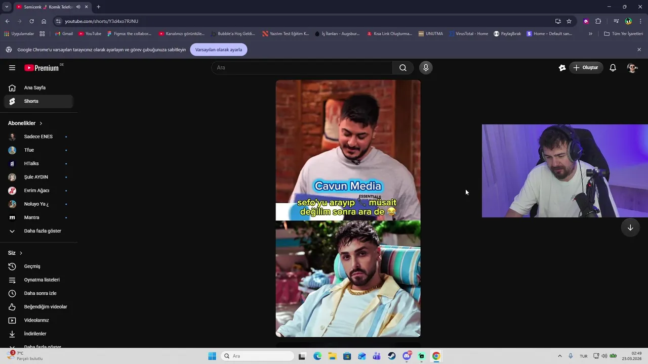The width and height of the screenshot is (648, 364).
Task: Open Şule AYDIN channel subscription
Action: (38, 177)
